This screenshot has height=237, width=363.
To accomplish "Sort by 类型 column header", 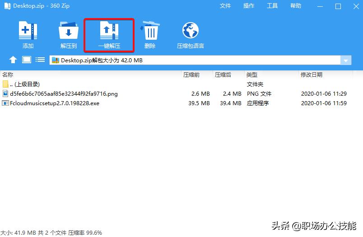I will [251, 74].
